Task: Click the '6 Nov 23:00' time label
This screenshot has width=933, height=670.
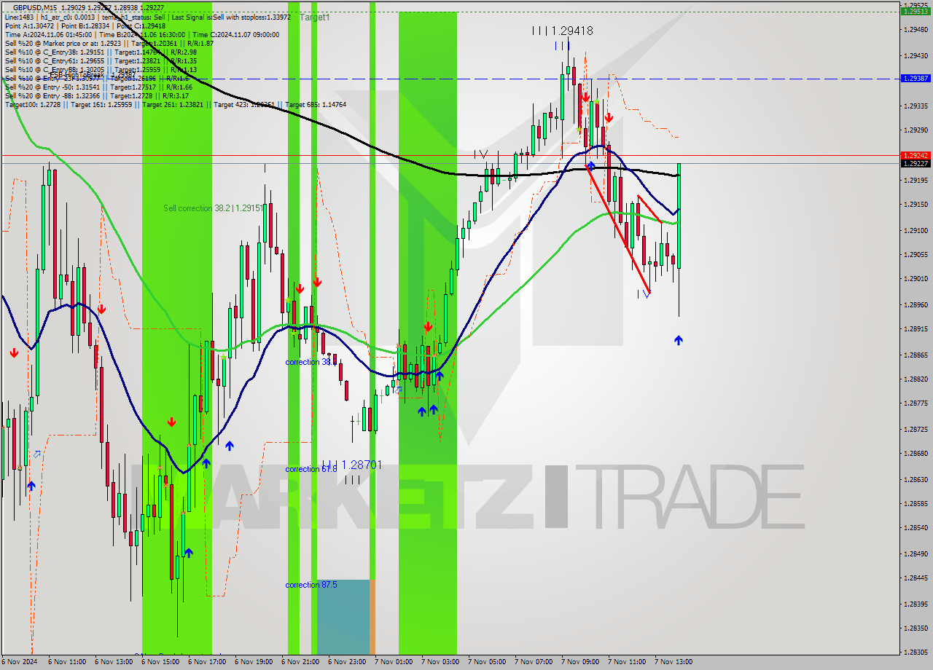Action: [347, 662]
